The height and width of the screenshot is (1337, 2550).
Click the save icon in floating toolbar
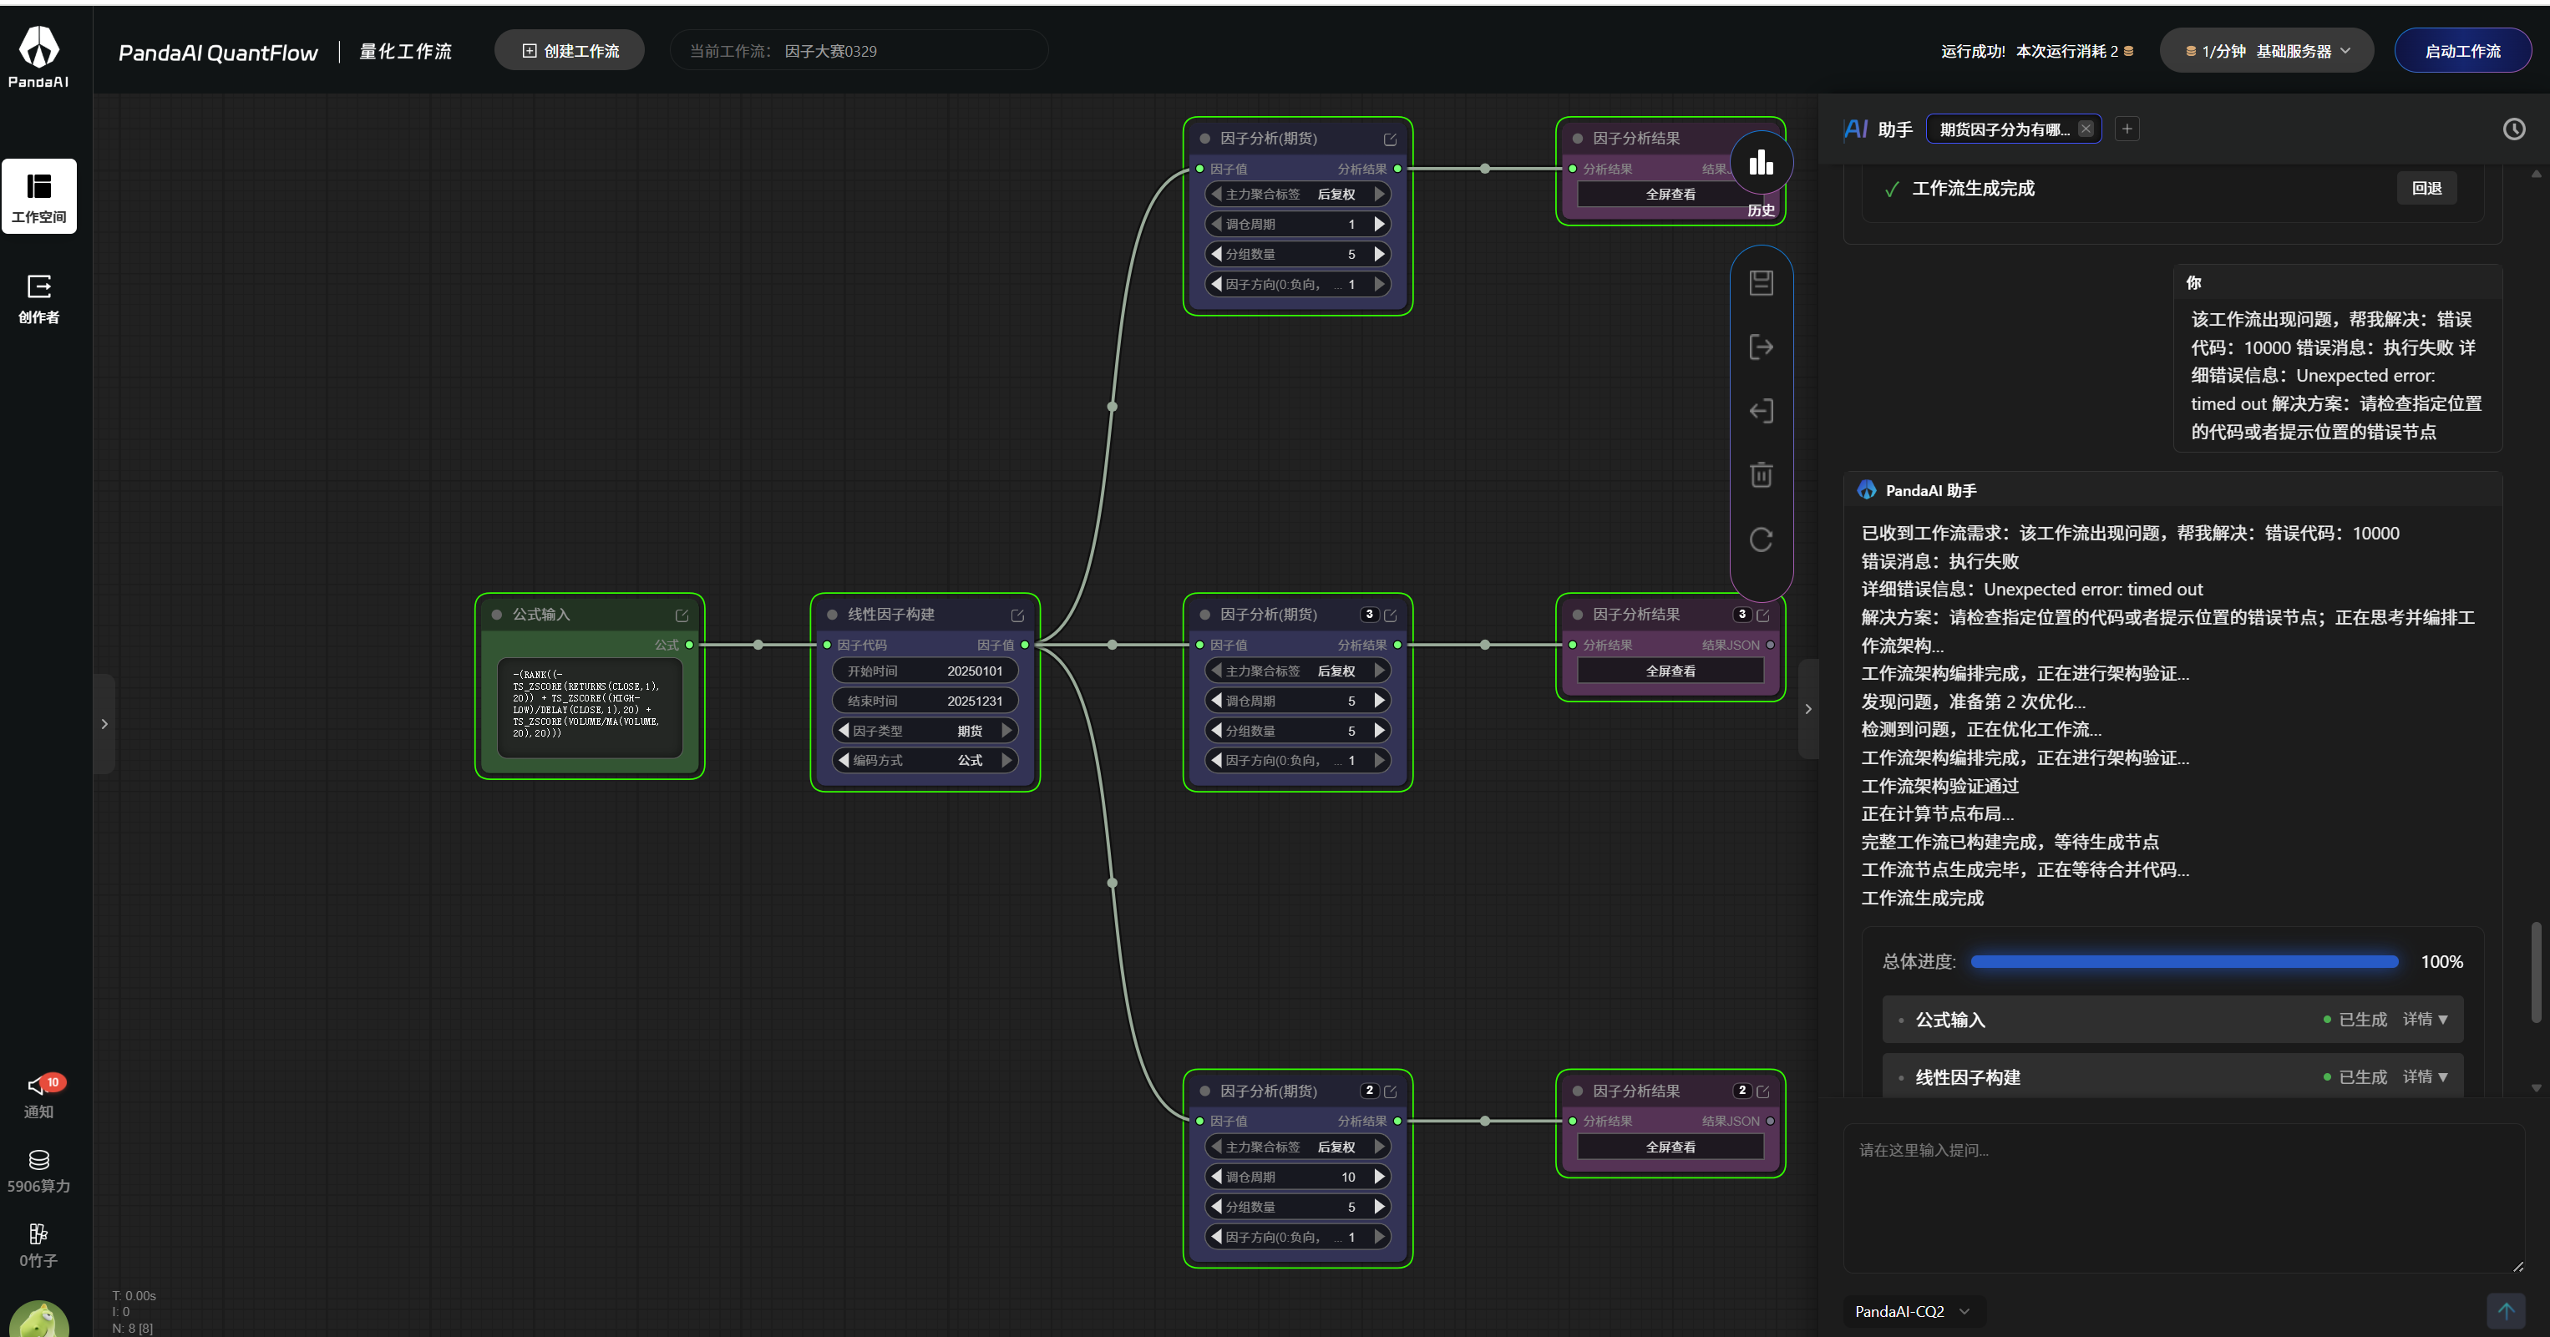pos(1760,283)
